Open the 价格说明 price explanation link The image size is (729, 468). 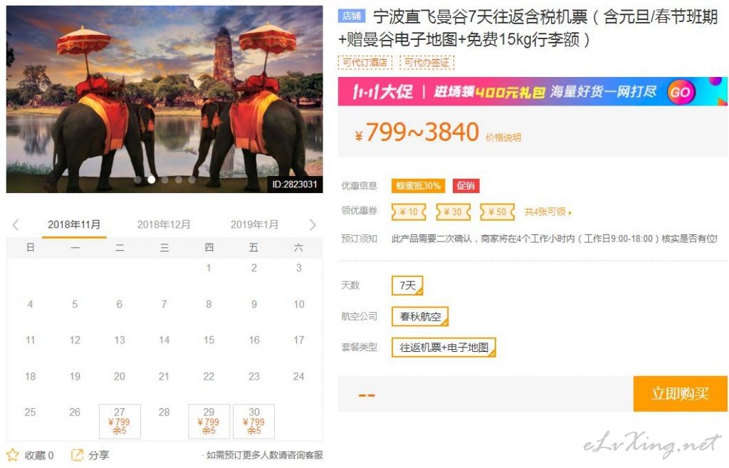[x=503, y=137]
